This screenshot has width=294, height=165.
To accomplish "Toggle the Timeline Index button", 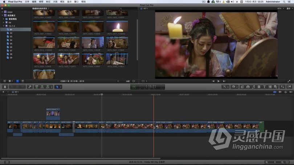I will tap(7, 162).
